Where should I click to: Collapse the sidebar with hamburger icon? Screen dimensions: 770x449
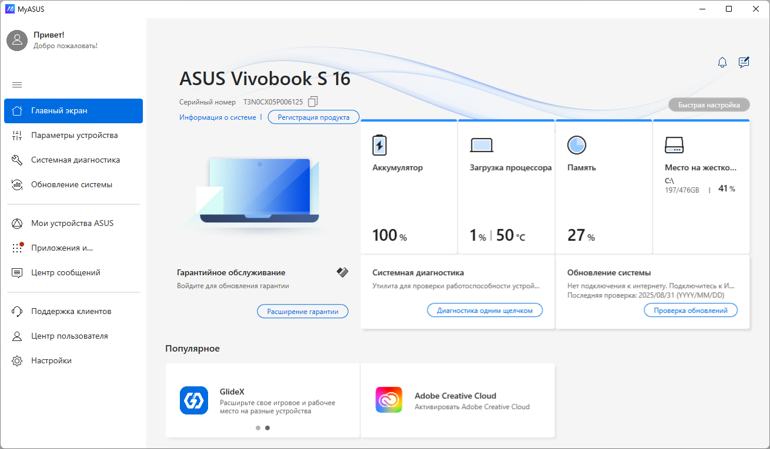(17, 85)
